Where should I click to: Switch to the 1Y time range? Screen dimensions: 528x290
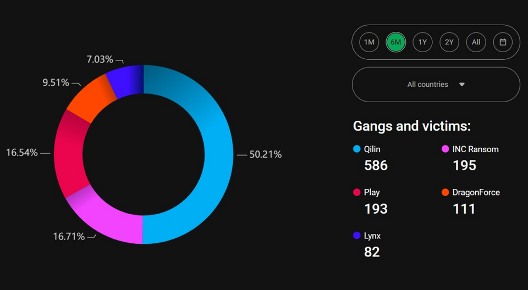click(x=422, y=42)
